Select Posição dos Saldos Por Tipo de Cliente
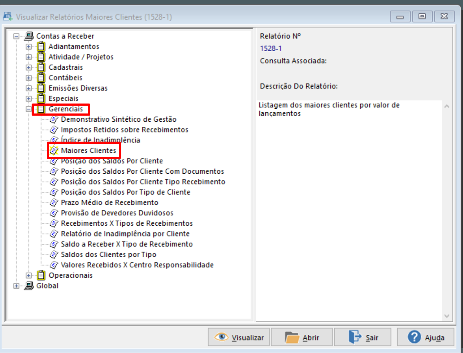The width and height of the screenshot is (463, 353). point(125,192)
